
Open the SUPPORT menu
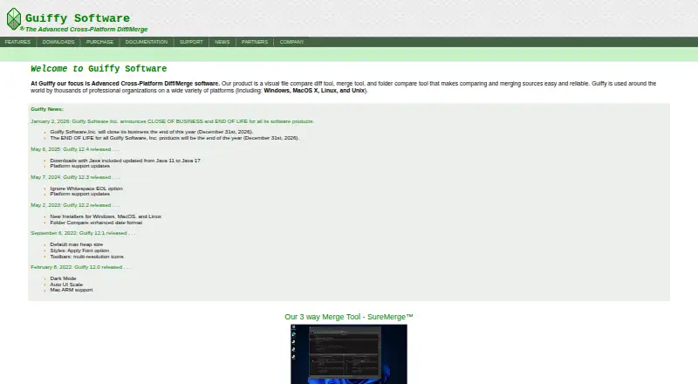(x=191, y=42)
